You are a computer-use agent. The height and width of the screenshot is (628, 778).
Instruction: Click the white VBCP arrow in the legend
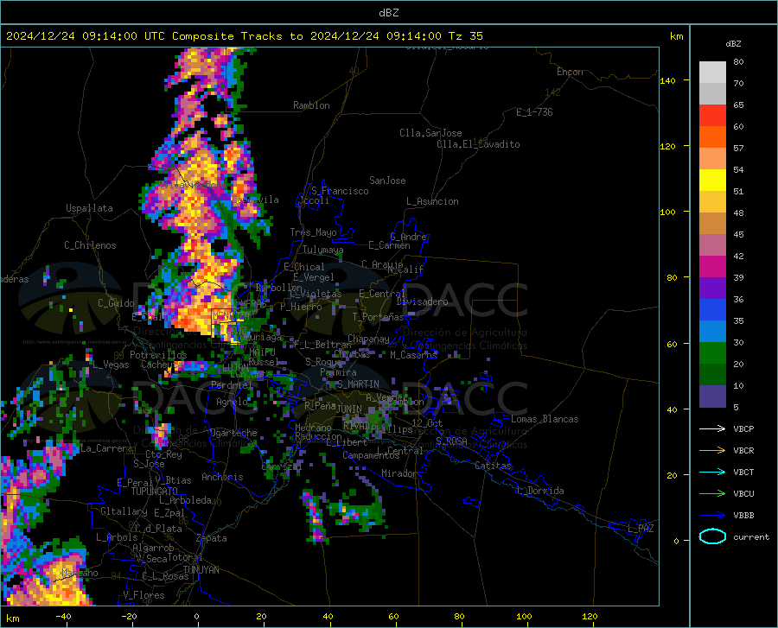pyautogui.click(x=712, y=428)
